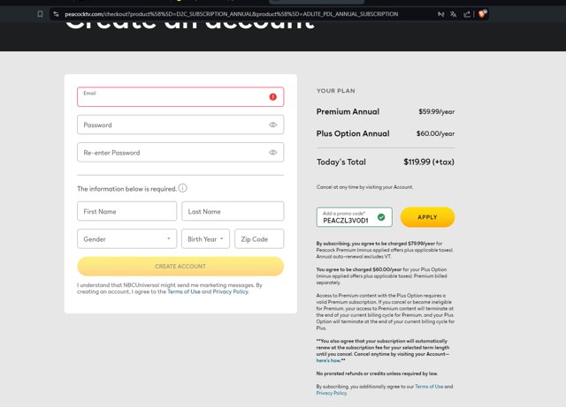The width and height of the screenshot is (566, 407).
Task: Click the share icon in address bar
Action: (467, 14)
